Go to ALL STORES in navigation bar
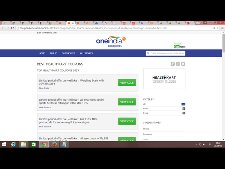The image size is (225, 169). tap(86, 53)
